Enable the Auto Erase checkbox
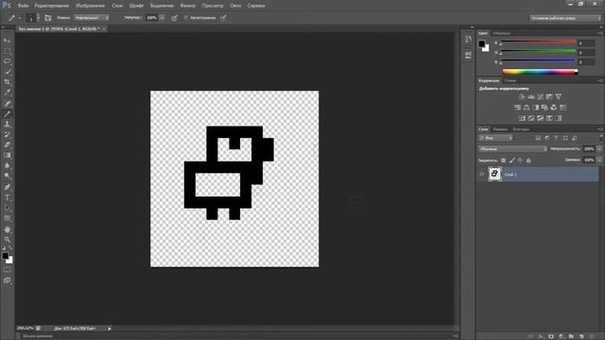The width and height of the screenshot is (605, 340). click(x=186, y=18)
